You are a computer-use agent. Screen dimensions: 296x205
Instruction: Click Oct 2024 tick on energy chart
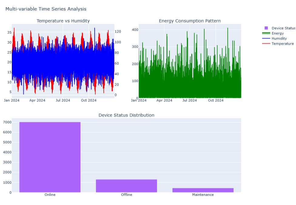(216, 100)
